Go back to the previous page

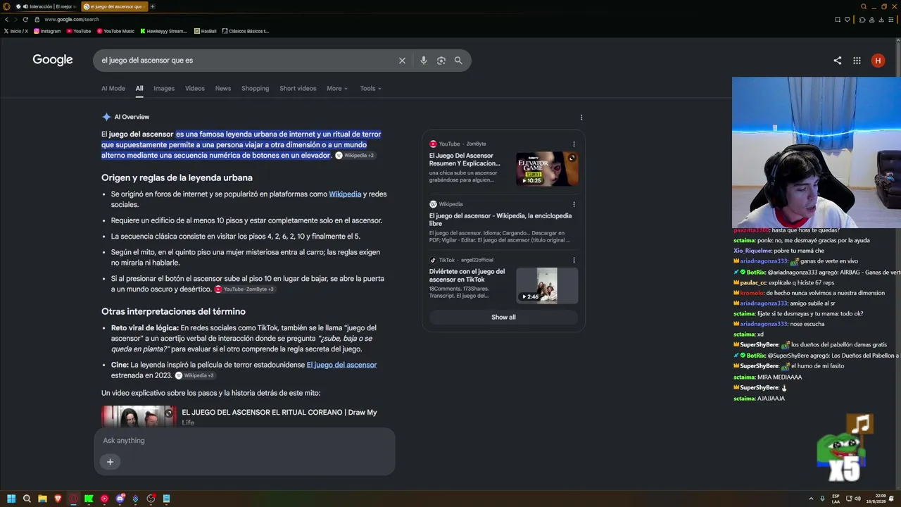coord(6,19)
